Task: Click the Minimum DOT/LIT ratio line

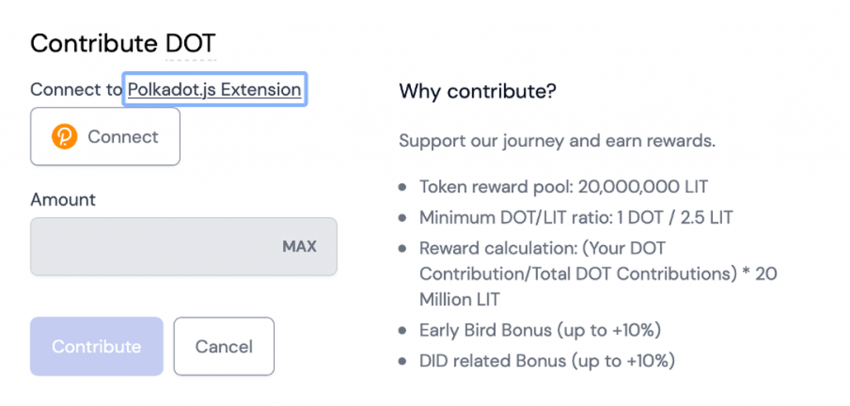Action: 576,218
